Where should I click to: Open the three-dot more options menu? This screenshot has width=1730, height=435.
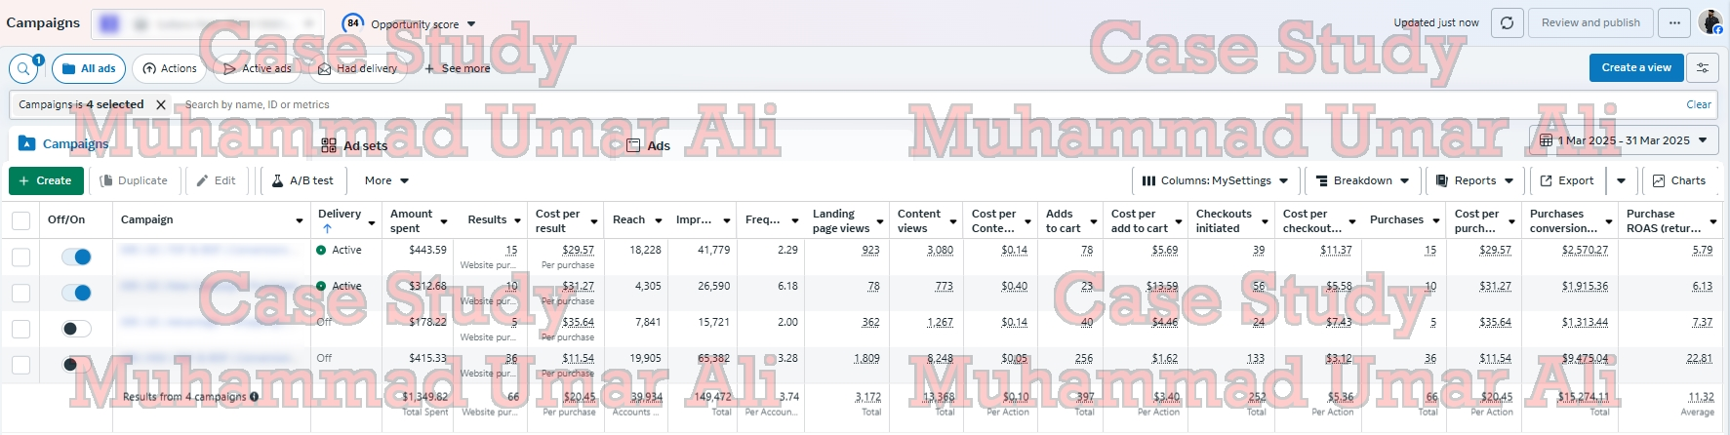click(x=1674, y=23)
